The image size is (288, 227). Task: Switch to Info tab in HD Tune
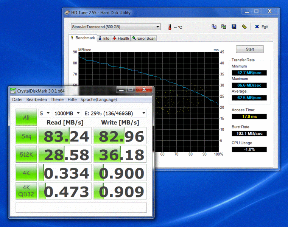[x=104, y=38]
